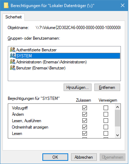This screenshot has height=164, width=129.
Task: Check Verweigern for Ordnerinhalt anzeigen
Action: point(106,127)
